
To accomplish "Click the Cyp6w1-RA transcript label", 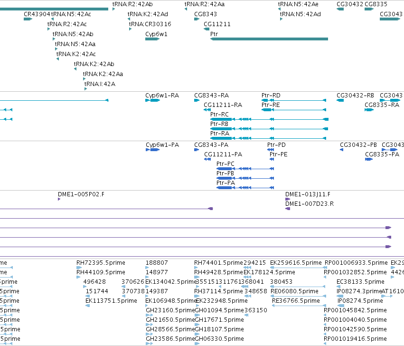I will [162, 96].
